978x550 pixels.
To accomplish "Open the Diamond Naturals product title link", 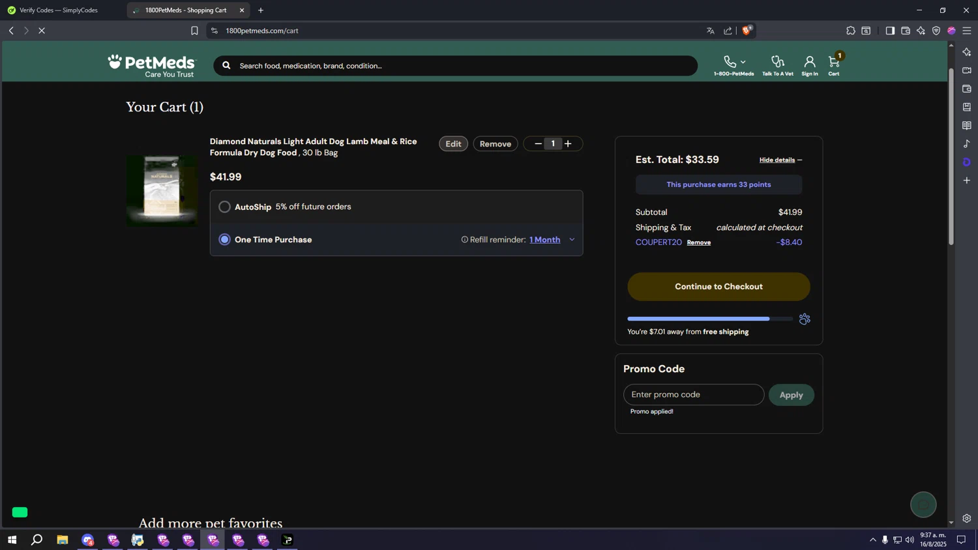I will 313,147.
